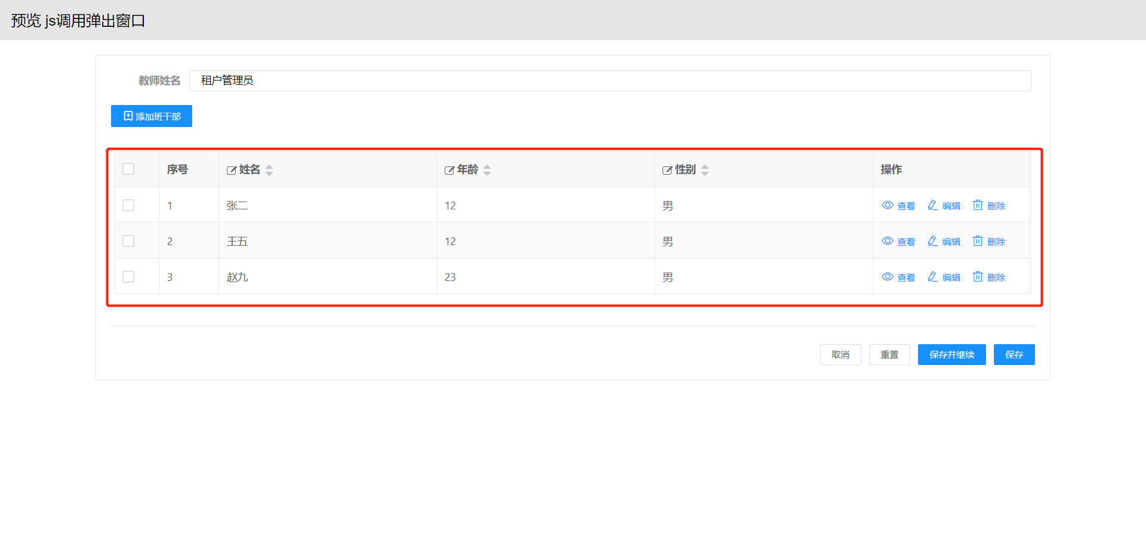Check the checkbox for row 1 张二
This screenshot has width=1146, height=538.
128,205
